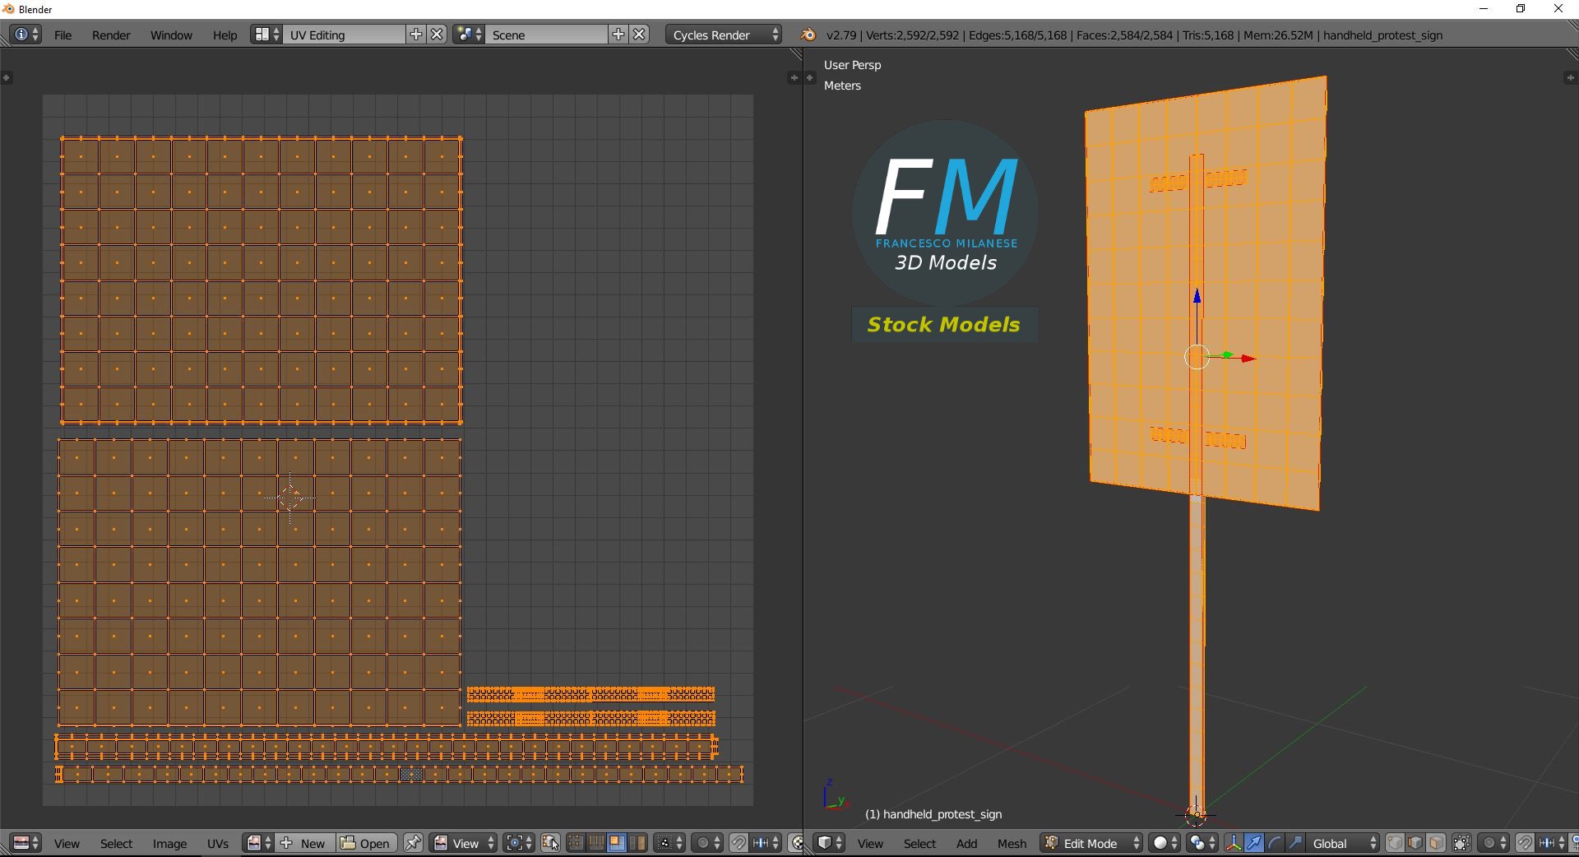The height and width of the screenshot is (857, 1579).
Task: Toggle keep UV and edit mode selection sync
Action: [x=551, y=843]
